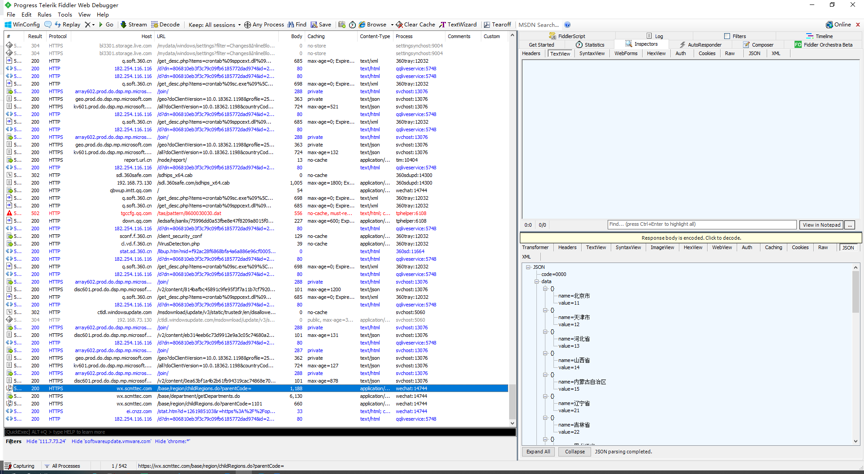
Task: Open the Statistics tab
Action: (x=590, y=45)
